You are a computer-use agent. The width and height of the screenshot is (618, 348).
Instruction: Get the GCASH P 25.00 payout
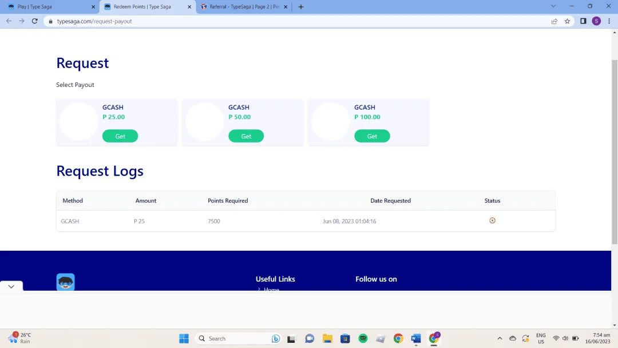point(120,136)
